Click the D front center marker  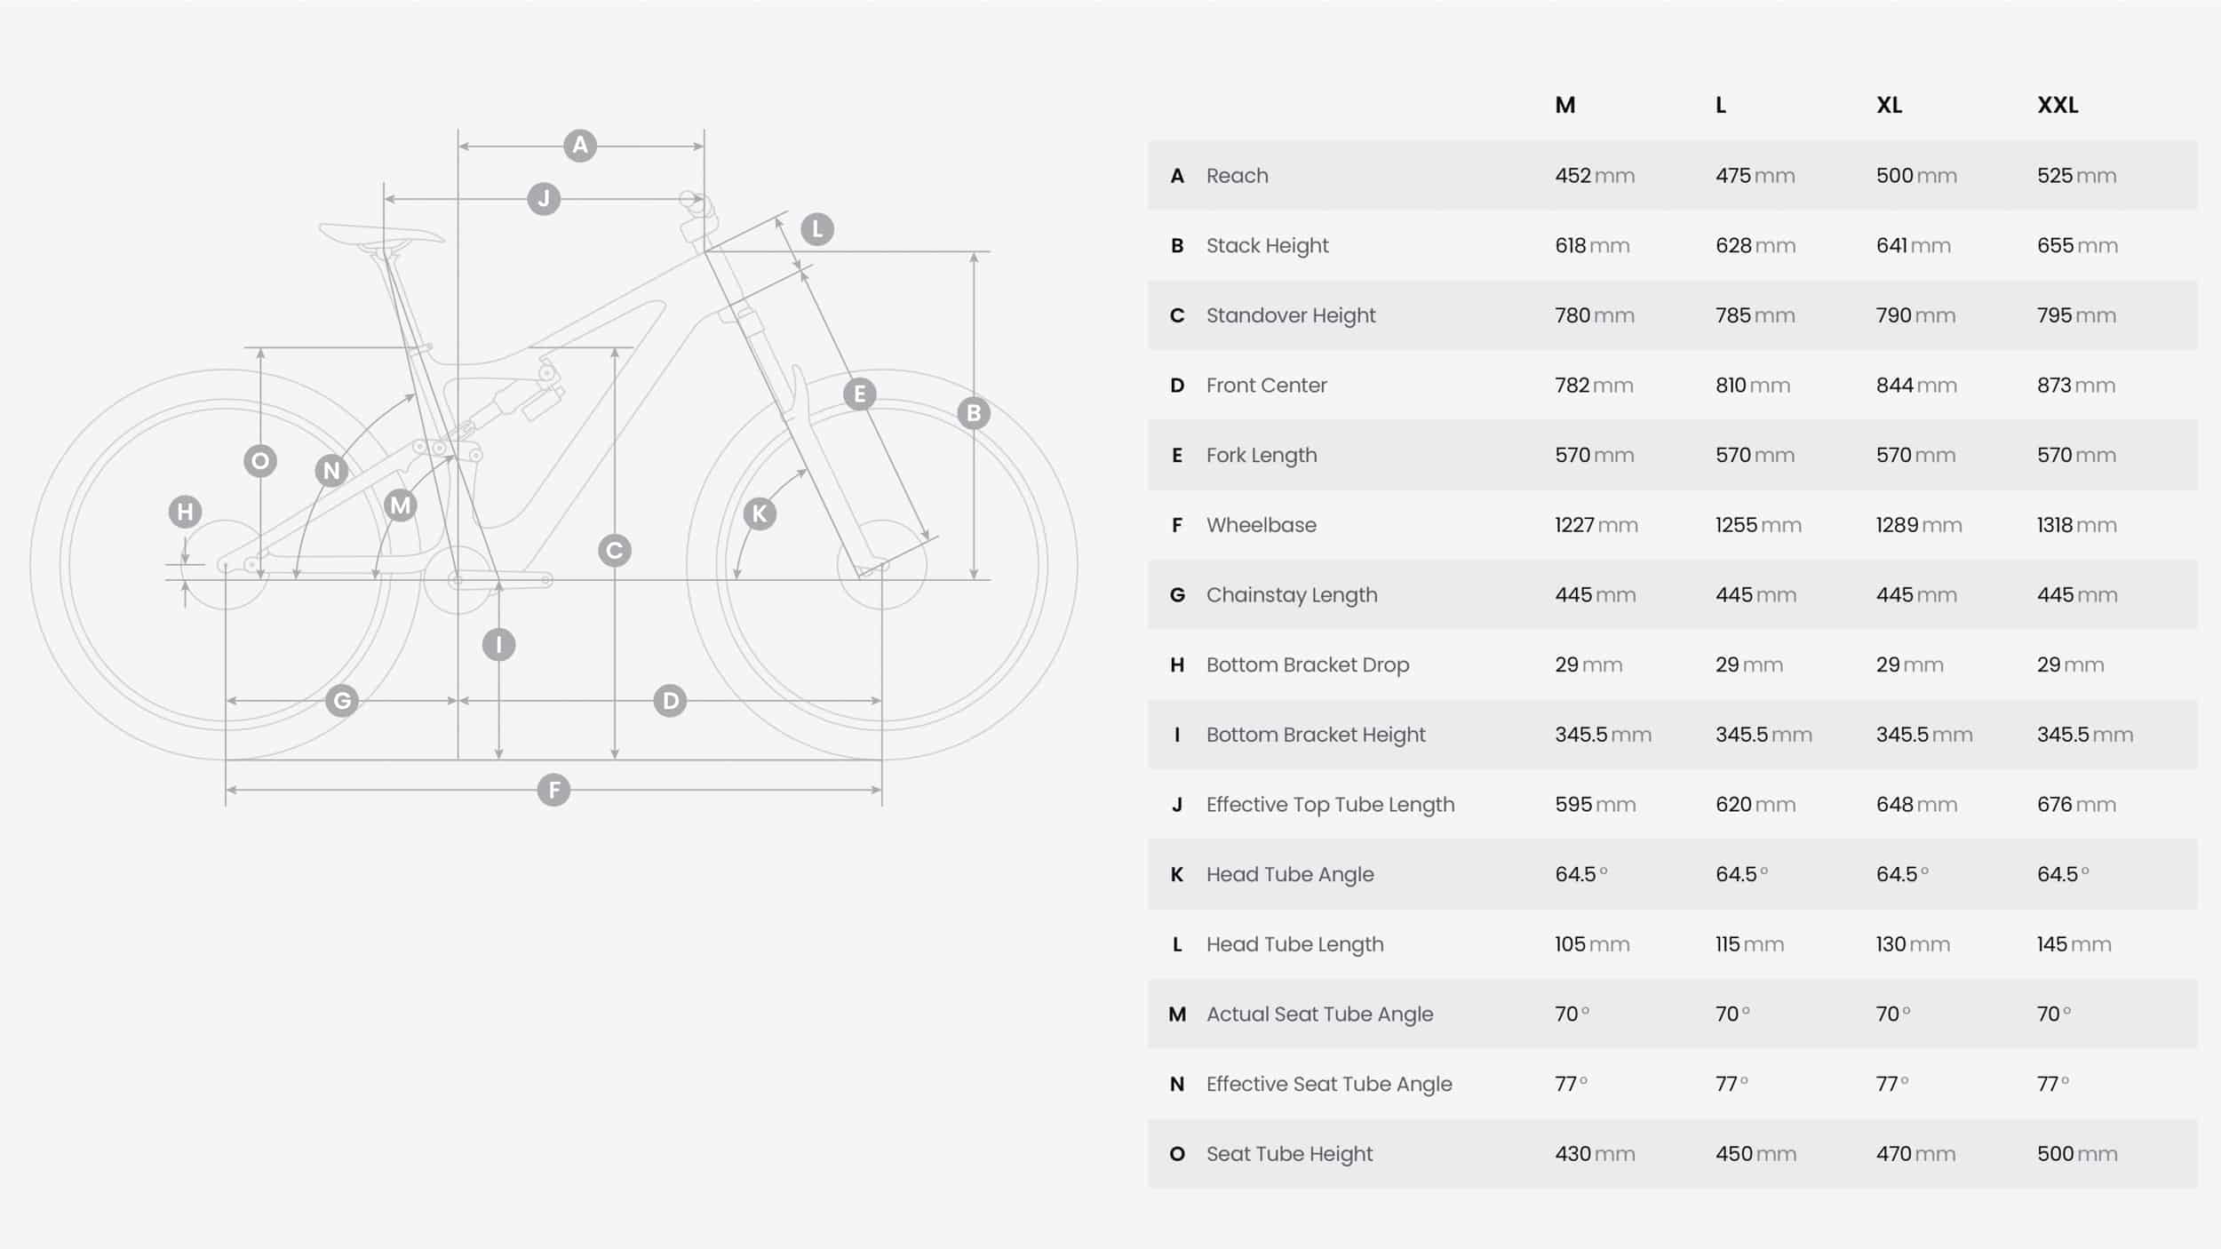pos(670,701)
